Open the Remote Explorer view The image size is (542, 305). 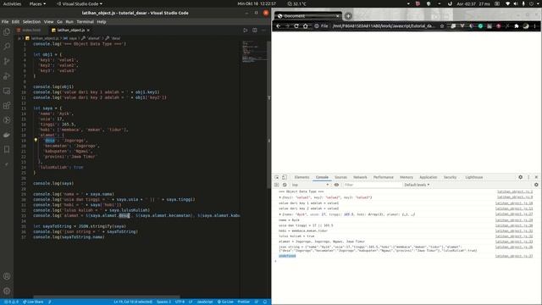(x=7, y=91)
